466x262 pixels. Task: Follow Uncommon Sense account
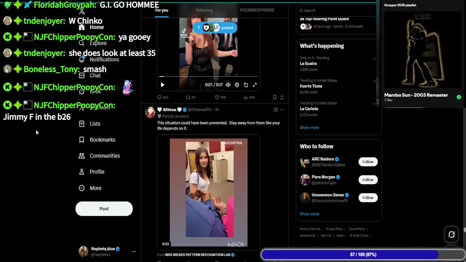pyautogui.click(x=368, y=198)
